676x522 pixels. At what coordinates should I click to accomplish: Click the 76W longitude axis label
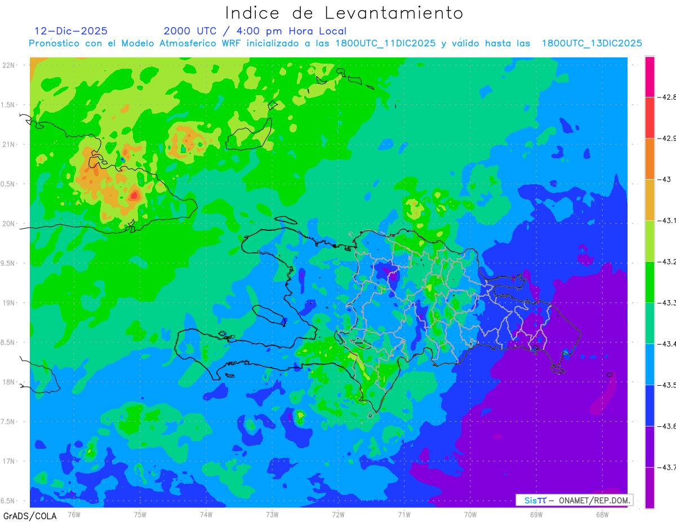tap(74, 515)
